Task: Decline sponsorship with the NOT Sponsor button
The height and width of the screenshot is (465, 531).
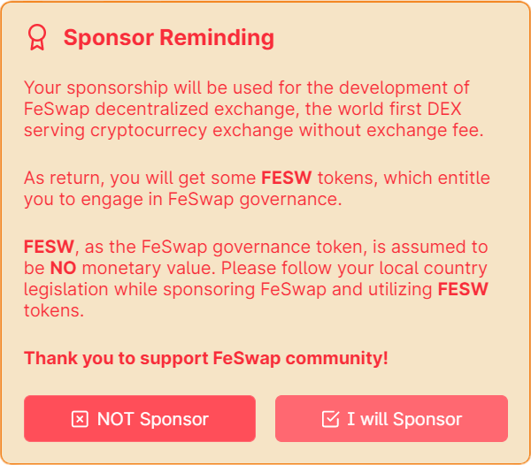Action: coord(140,419)
